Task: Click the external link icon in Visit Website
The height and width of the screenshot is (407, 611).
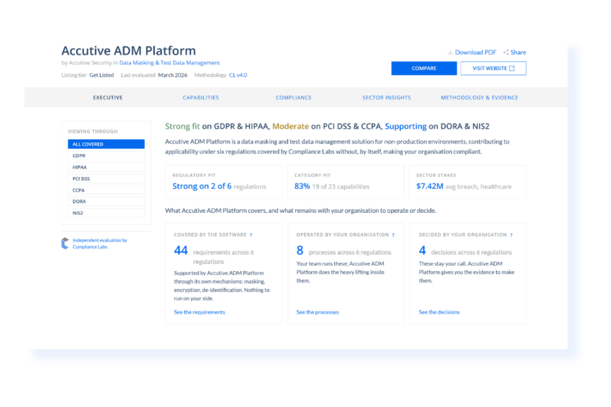Action: (511, 69)
